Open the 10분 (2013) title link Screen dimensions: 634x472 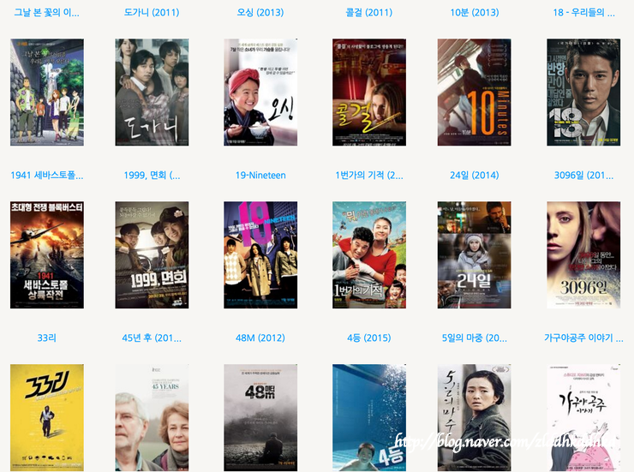[475, 13]
